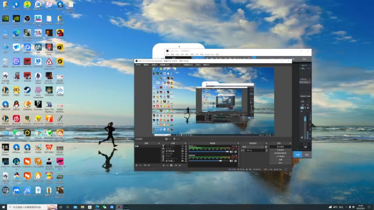Undock the Sources panel with header icon

[185, 143]
